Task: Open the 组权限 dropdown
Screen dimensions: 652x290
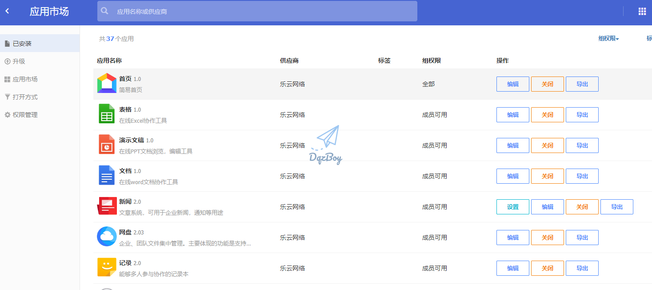Action: tap(608, 39)
